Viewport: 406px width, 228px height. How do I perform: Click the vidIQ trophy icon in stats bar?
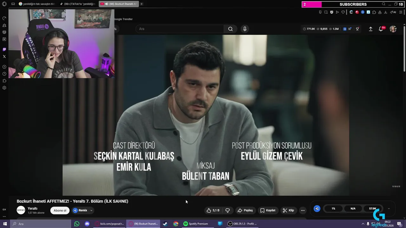(x=357, y=29)
